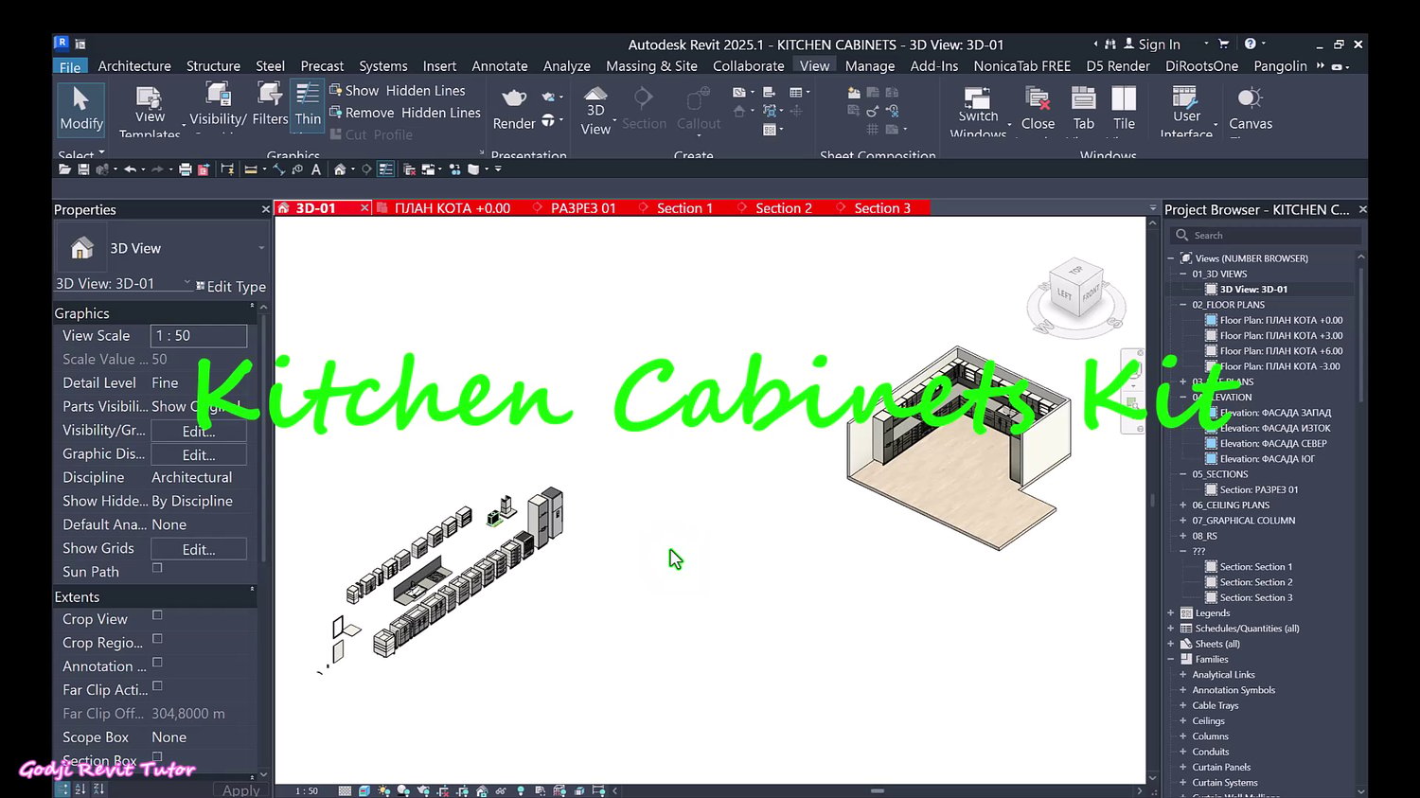Click Show Hidden Lines

tap(398, 91)
